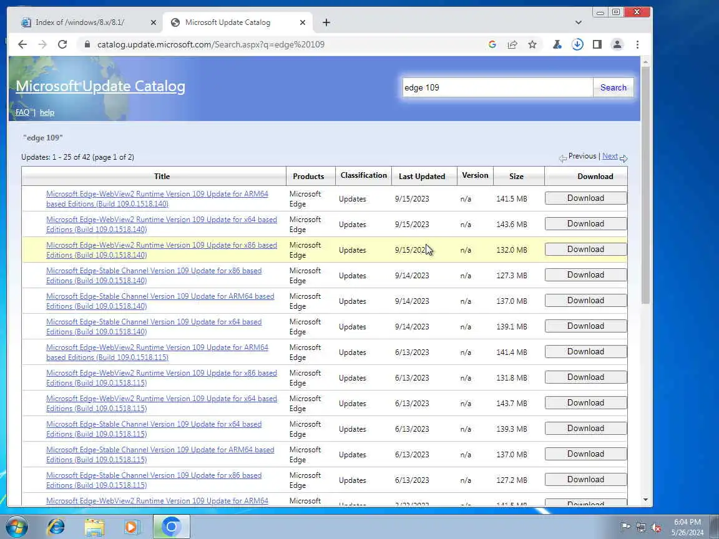Click the address bar URL
This screenshot has width=719, height=539.
[210, 44]
